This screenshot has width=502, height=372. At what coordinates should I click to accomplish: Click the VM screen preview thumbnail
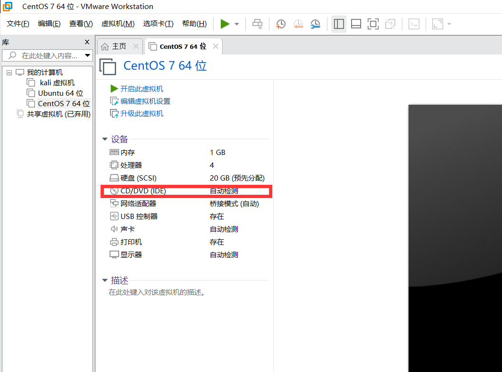click(455, 238)
